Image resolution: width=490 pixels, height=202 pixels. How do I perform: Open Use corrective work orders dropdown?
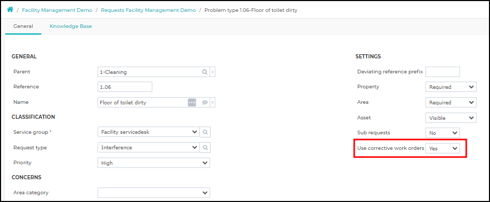pyautogui.click(x=442, y=149)
